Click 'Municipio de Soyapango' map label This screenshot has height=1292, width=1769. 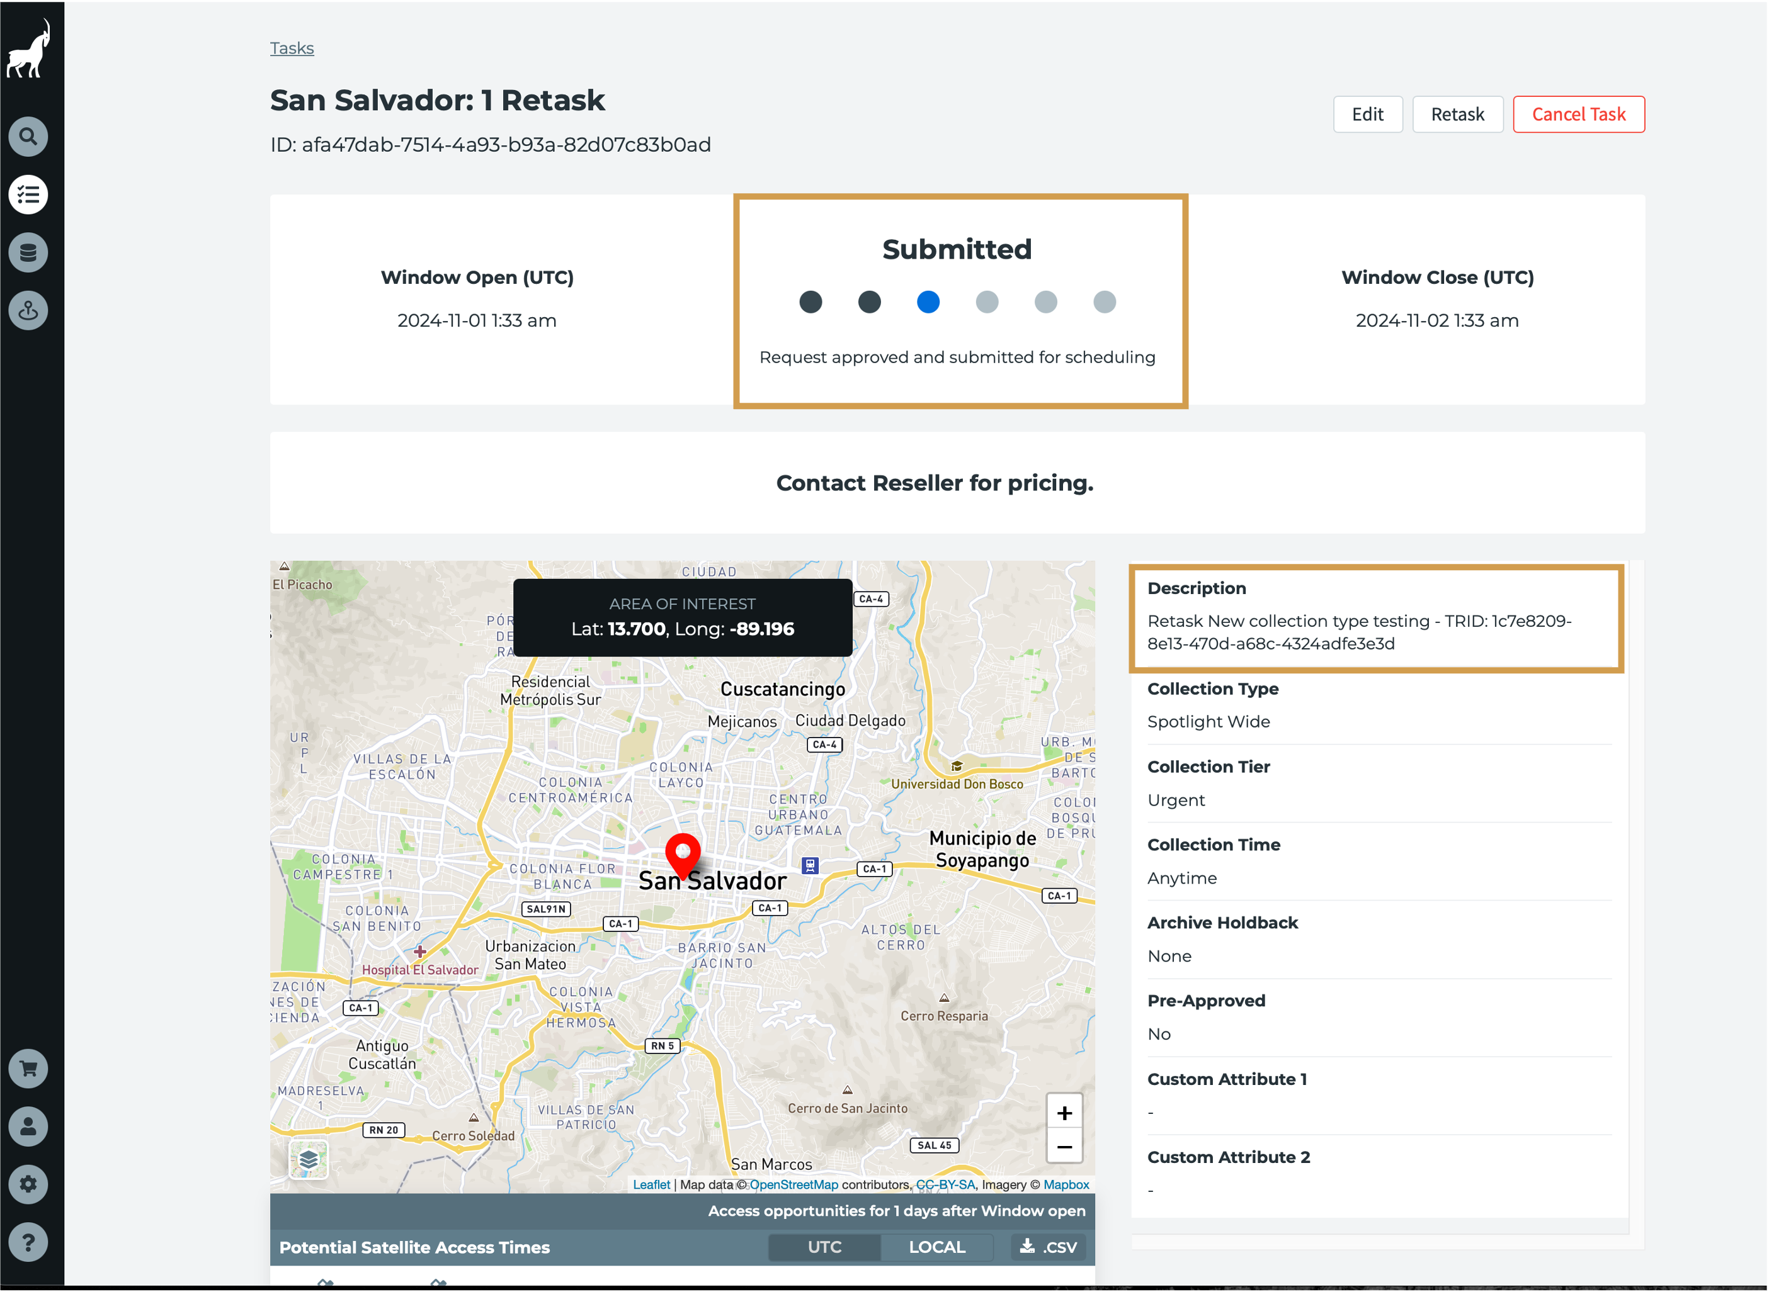pos(982,850)
